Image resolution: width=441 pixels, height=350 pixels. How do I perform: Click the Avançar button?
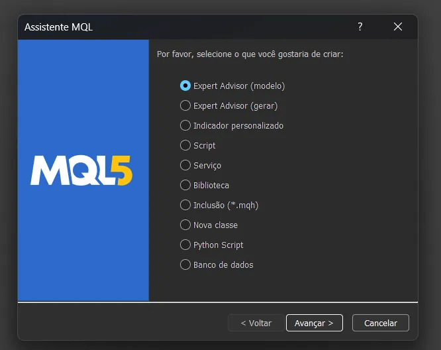[x=314, y=323]
